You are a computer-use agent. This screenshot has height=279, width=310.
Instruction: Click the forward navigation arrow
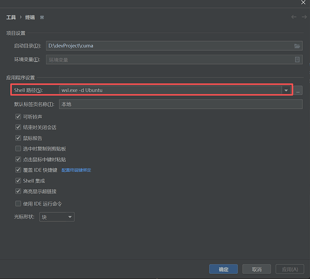click(304, 17)
